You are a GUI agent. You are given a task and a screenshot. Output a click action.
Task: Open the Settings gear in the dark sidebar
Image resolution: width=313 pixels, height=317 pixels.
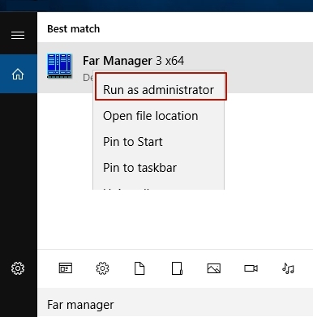point(18,268)
